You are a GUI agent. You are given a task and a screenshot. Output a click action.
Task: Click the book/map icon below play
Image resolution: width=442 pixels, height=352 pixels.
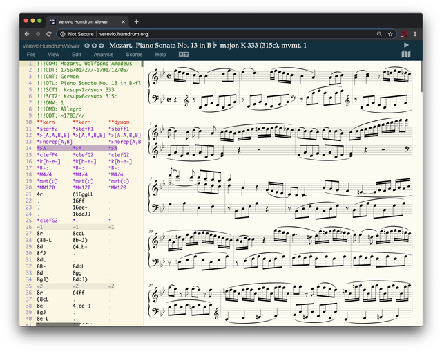click(x=406, y=54)
